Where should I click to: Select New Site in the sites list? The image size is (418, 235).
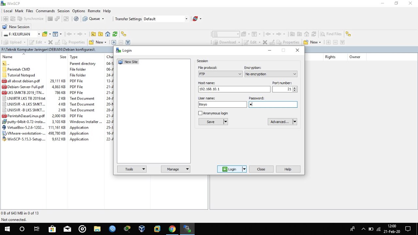point(128,62)
